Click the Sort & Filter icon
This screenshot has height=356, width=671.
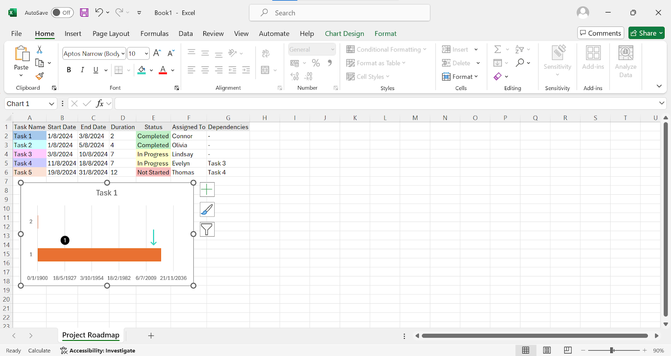pyautogui.click(x=519, y=49)
